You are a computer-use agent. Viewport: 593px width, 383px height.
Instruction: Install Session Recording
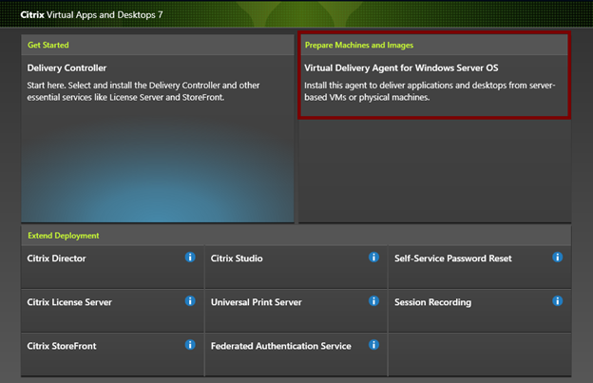click(x=433, y=302)
